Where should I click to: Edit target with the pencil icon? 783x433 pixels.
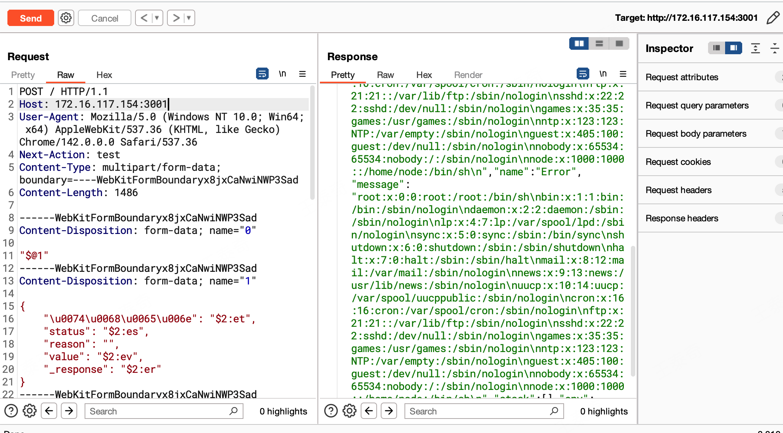click(773, 18)
